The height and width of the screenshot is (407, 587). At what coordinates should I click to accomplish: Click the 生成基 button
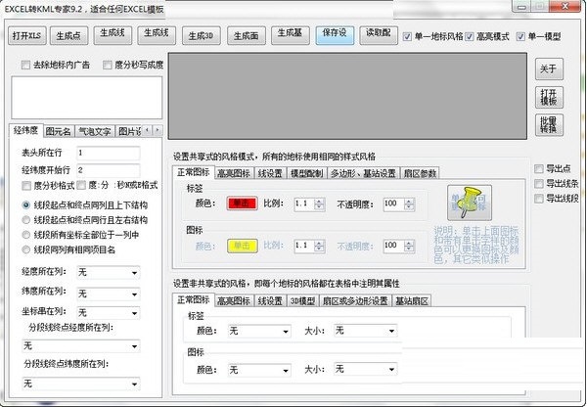click(x=291, y=35)
